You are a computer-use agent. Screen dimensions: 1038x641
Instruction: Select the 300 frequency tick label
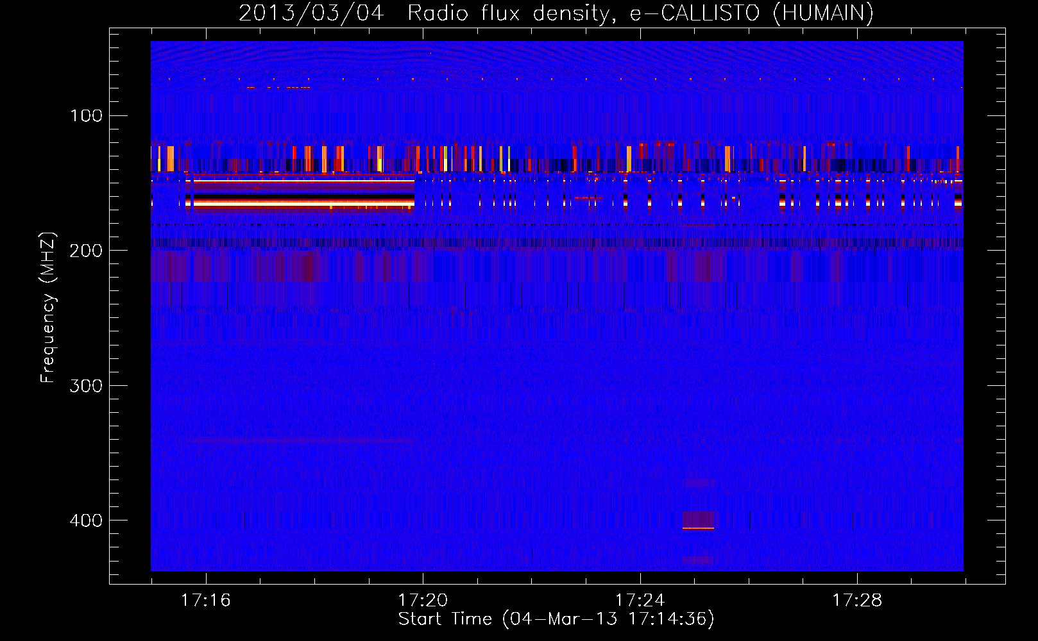(86, 386)
